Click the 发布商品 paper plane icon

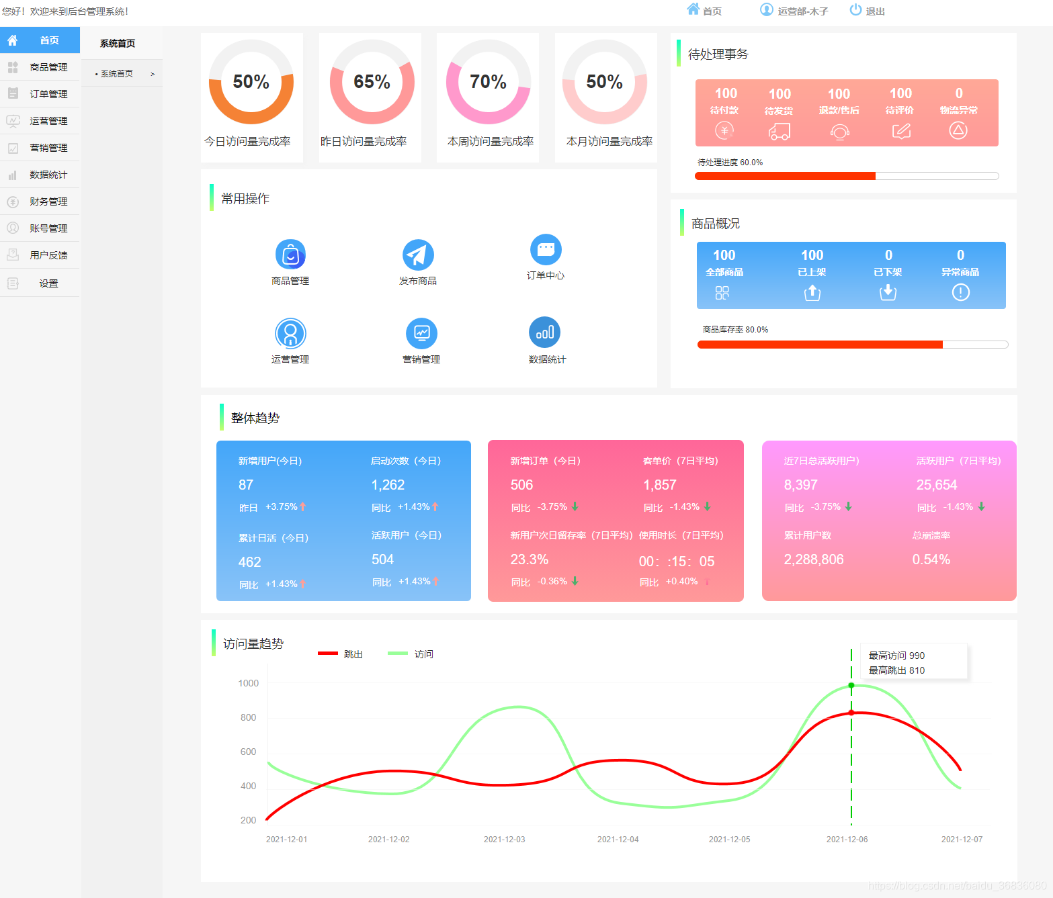[x=418, y=255]
